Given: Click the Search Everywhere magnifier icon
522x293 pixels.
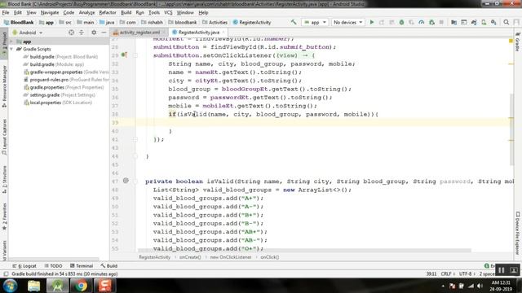Looking at the screenshot, I should [x=506, y=22].
